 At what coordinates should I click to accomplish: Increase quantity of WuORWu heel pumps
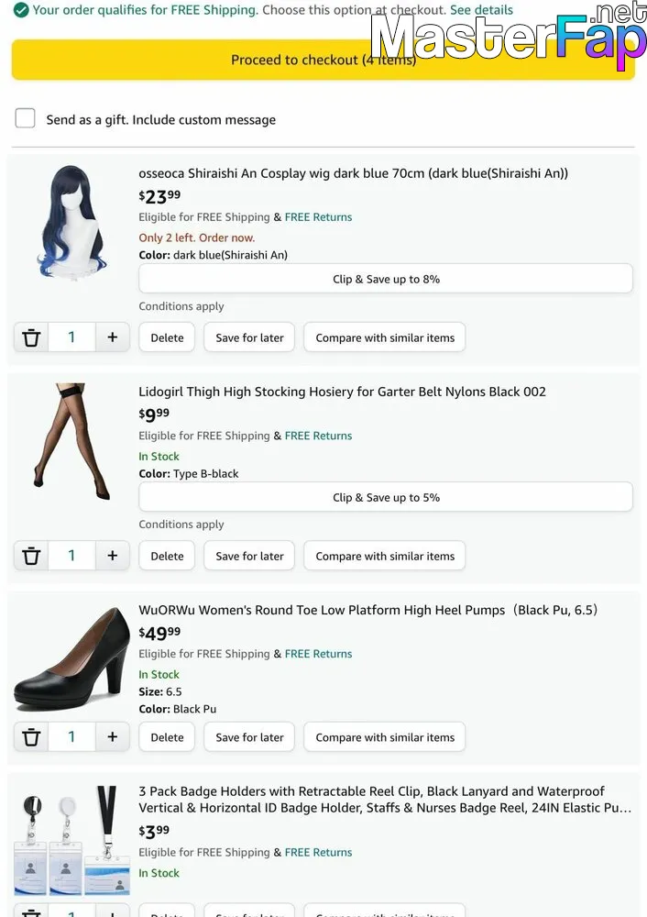pos(113,737)
